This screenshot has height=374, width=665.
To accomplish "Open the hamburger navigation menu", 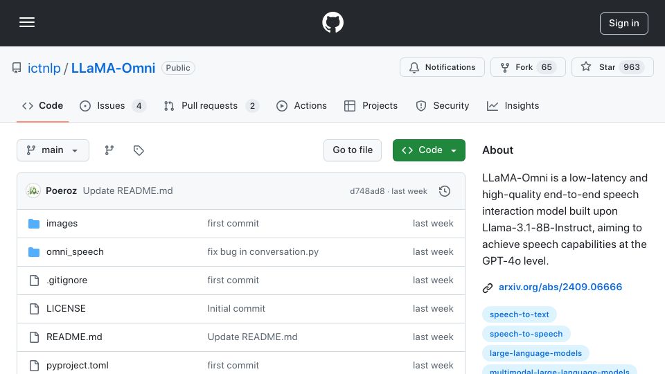I will [x=27, y=22].
